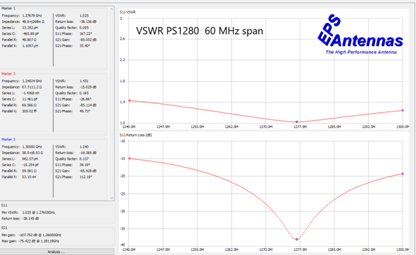This screenshot has width=416, height=255.
Task: Click Marker 2 VSWR value '1.431'
Action: 84,81
